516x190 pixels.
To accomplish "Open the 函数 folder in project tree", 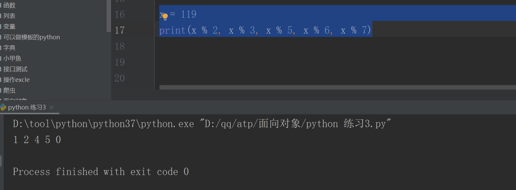I will pyautogui.click(x=9, y=5).
